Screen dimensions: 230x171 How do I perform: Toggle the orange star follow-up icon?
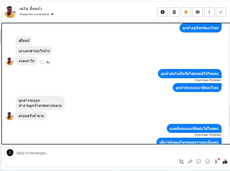(x=186, y=12)
